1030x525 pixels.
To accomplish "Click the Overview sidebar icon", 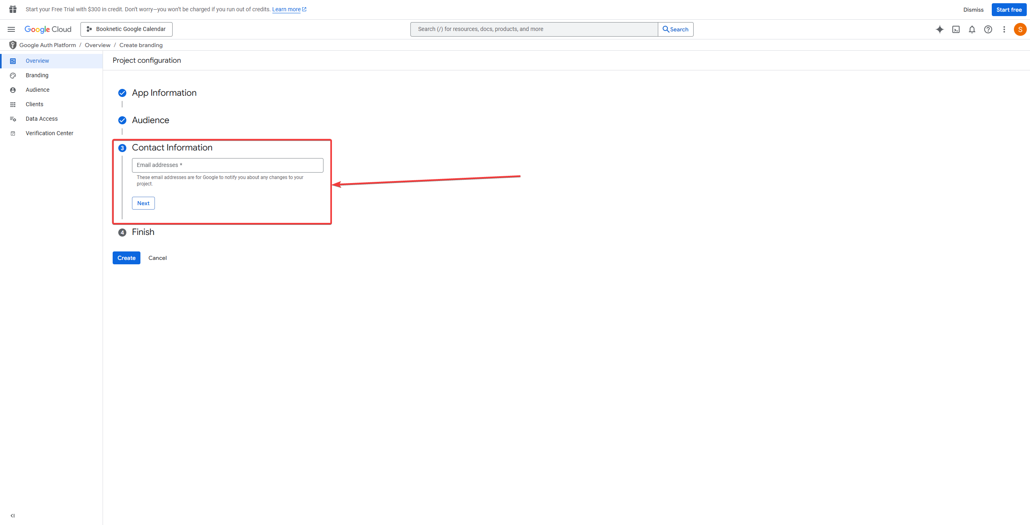I will (13, 61).
